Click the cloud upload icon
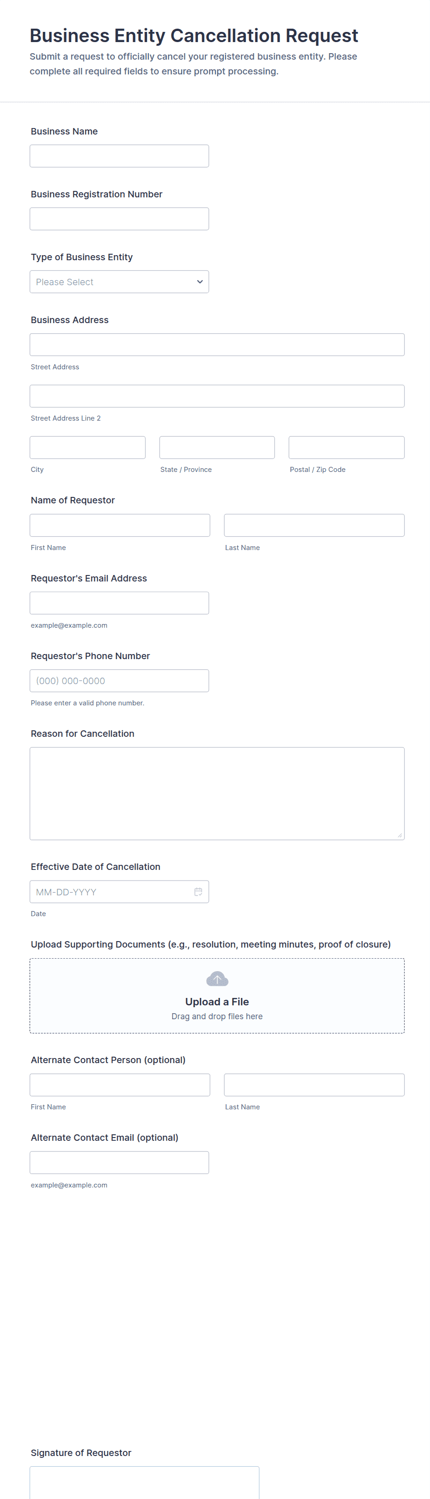The width and height of the screenshot is (430, 1499). coord(217,979)
